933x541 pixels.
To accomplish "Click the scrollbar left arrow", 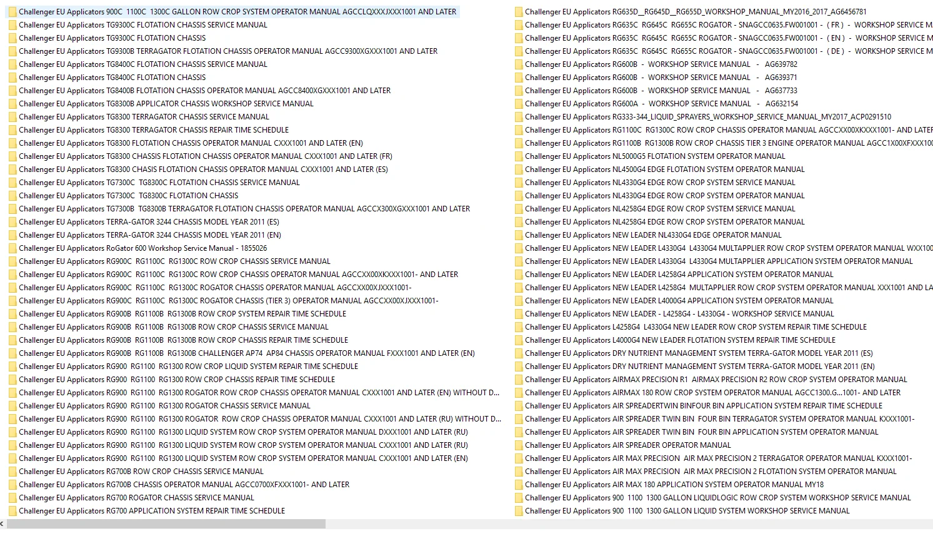I will [x=2, y=524].
